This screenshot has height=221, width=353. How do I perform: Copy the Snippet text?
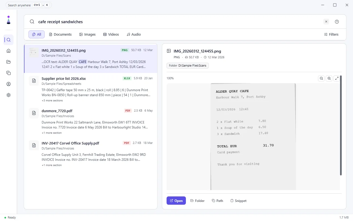click(239, 201)
